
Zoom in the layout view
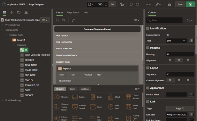(x=64, y=20)
